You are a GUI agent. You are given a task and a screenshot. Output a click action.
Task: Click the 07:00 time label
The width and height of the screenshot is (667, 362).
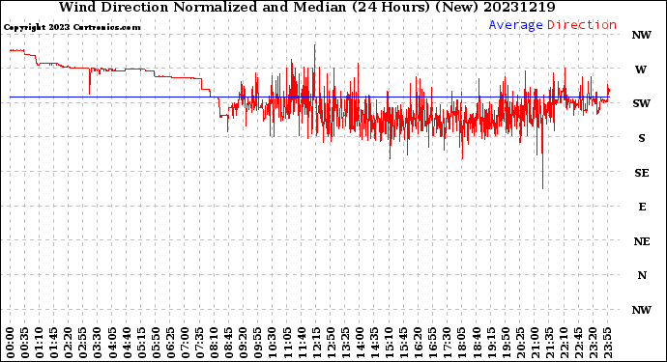tap(185, 343)
